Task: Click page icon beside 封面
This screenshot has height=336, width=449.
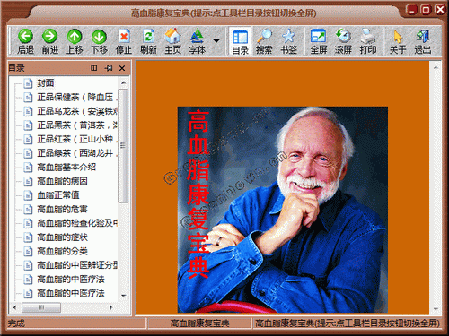Action: click(x=28, y=83)
